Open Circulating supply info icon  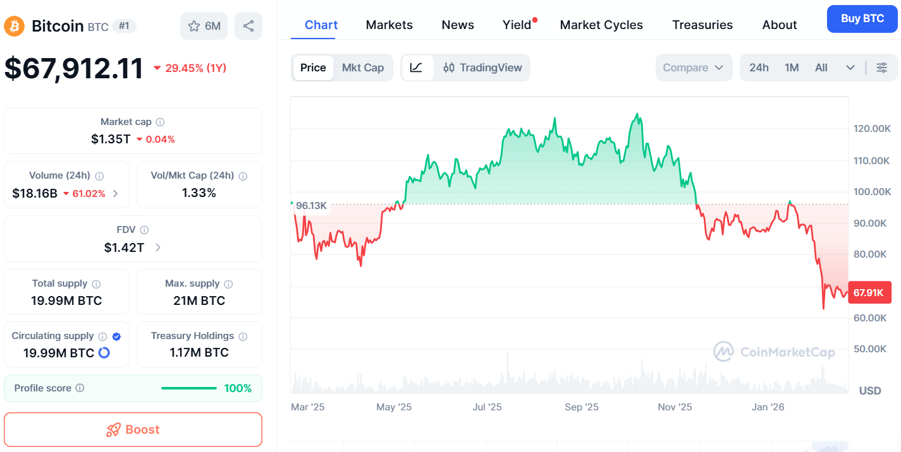click(102, 336)
